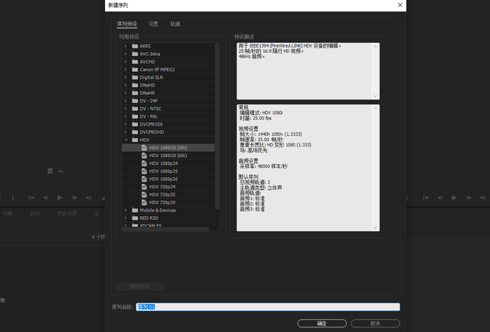The width and height of the screenshot is (490, 332).
Task: Select the HDV 1080p30 preset
Action: click(x=168, y=179)
